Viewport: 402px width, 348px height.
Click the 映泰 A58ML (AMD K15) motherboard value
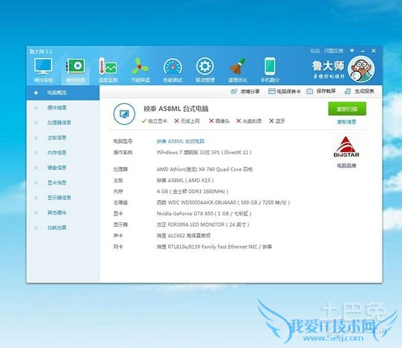pyautogui.click(x=185, y=180)
